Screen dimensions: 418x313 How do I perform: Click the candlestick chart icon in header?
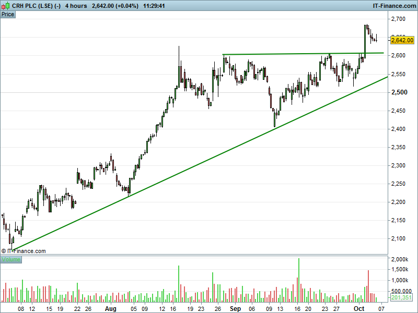point(5,5)
